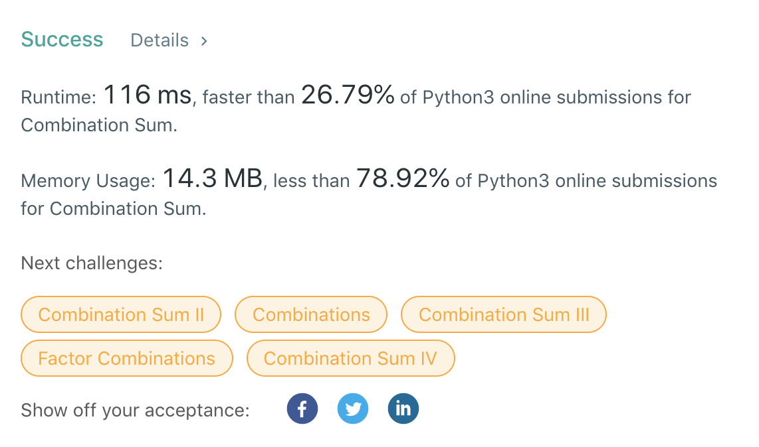
Task: Share acceptance on LinkedIn
Action: coord(403,409)
